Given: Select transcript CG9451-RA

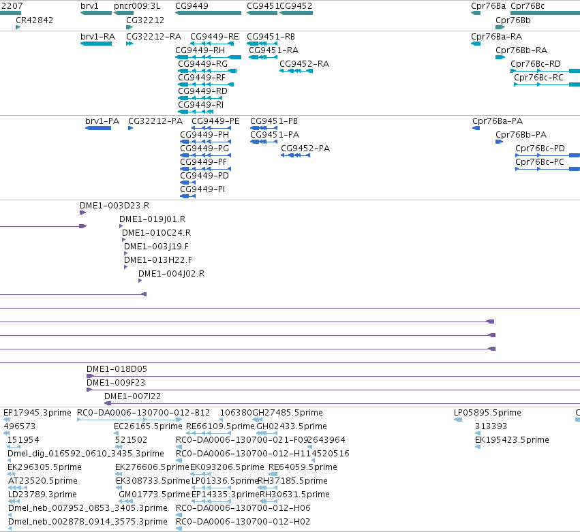Looking at the screenshot, I should click(x=274, y=50).
